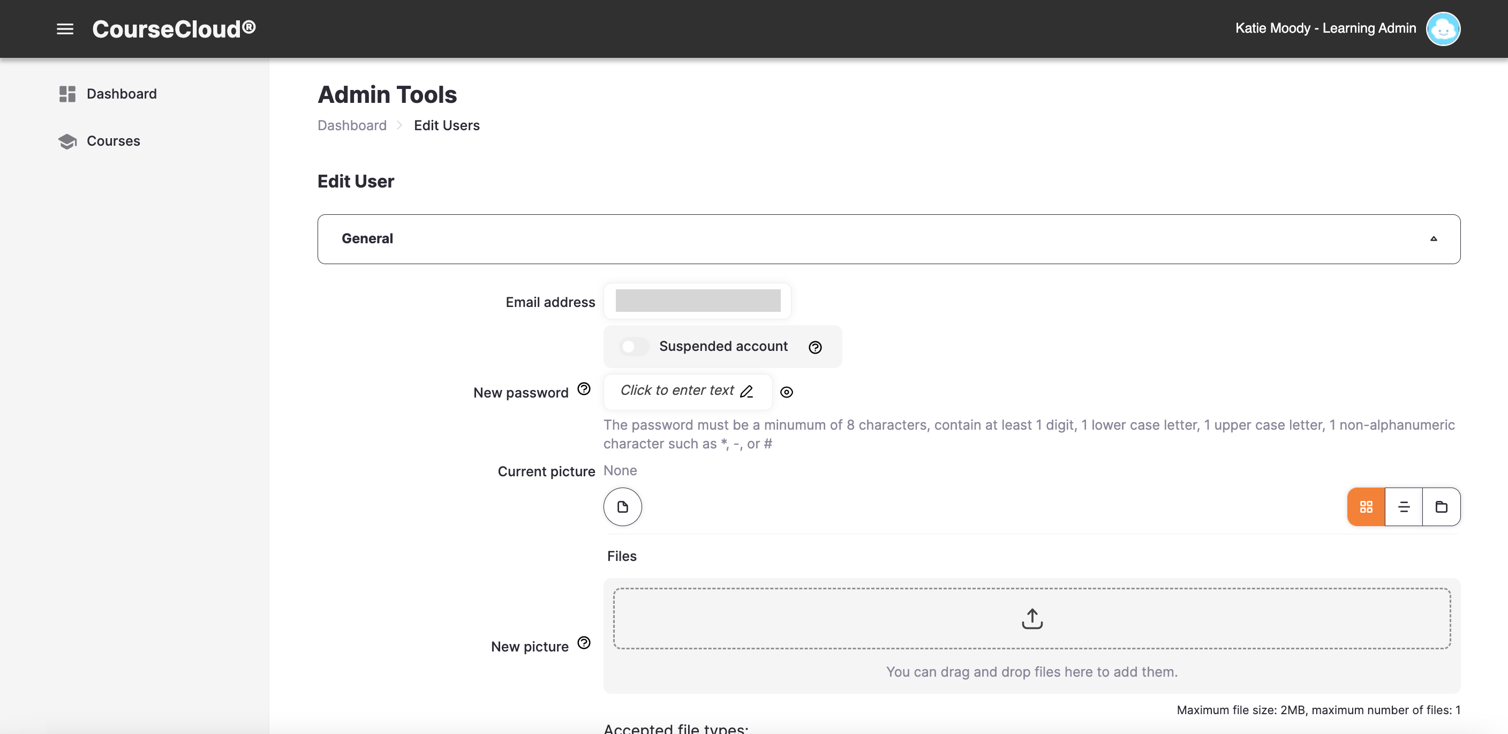Reveal password with the eye icon
Viewport: 1508px width, 734px height.
click(x=786, y=392)
